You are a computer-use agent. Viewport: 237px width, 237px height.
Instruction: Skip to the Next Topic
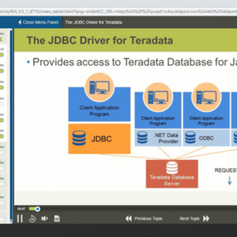[x=190, y=219]
